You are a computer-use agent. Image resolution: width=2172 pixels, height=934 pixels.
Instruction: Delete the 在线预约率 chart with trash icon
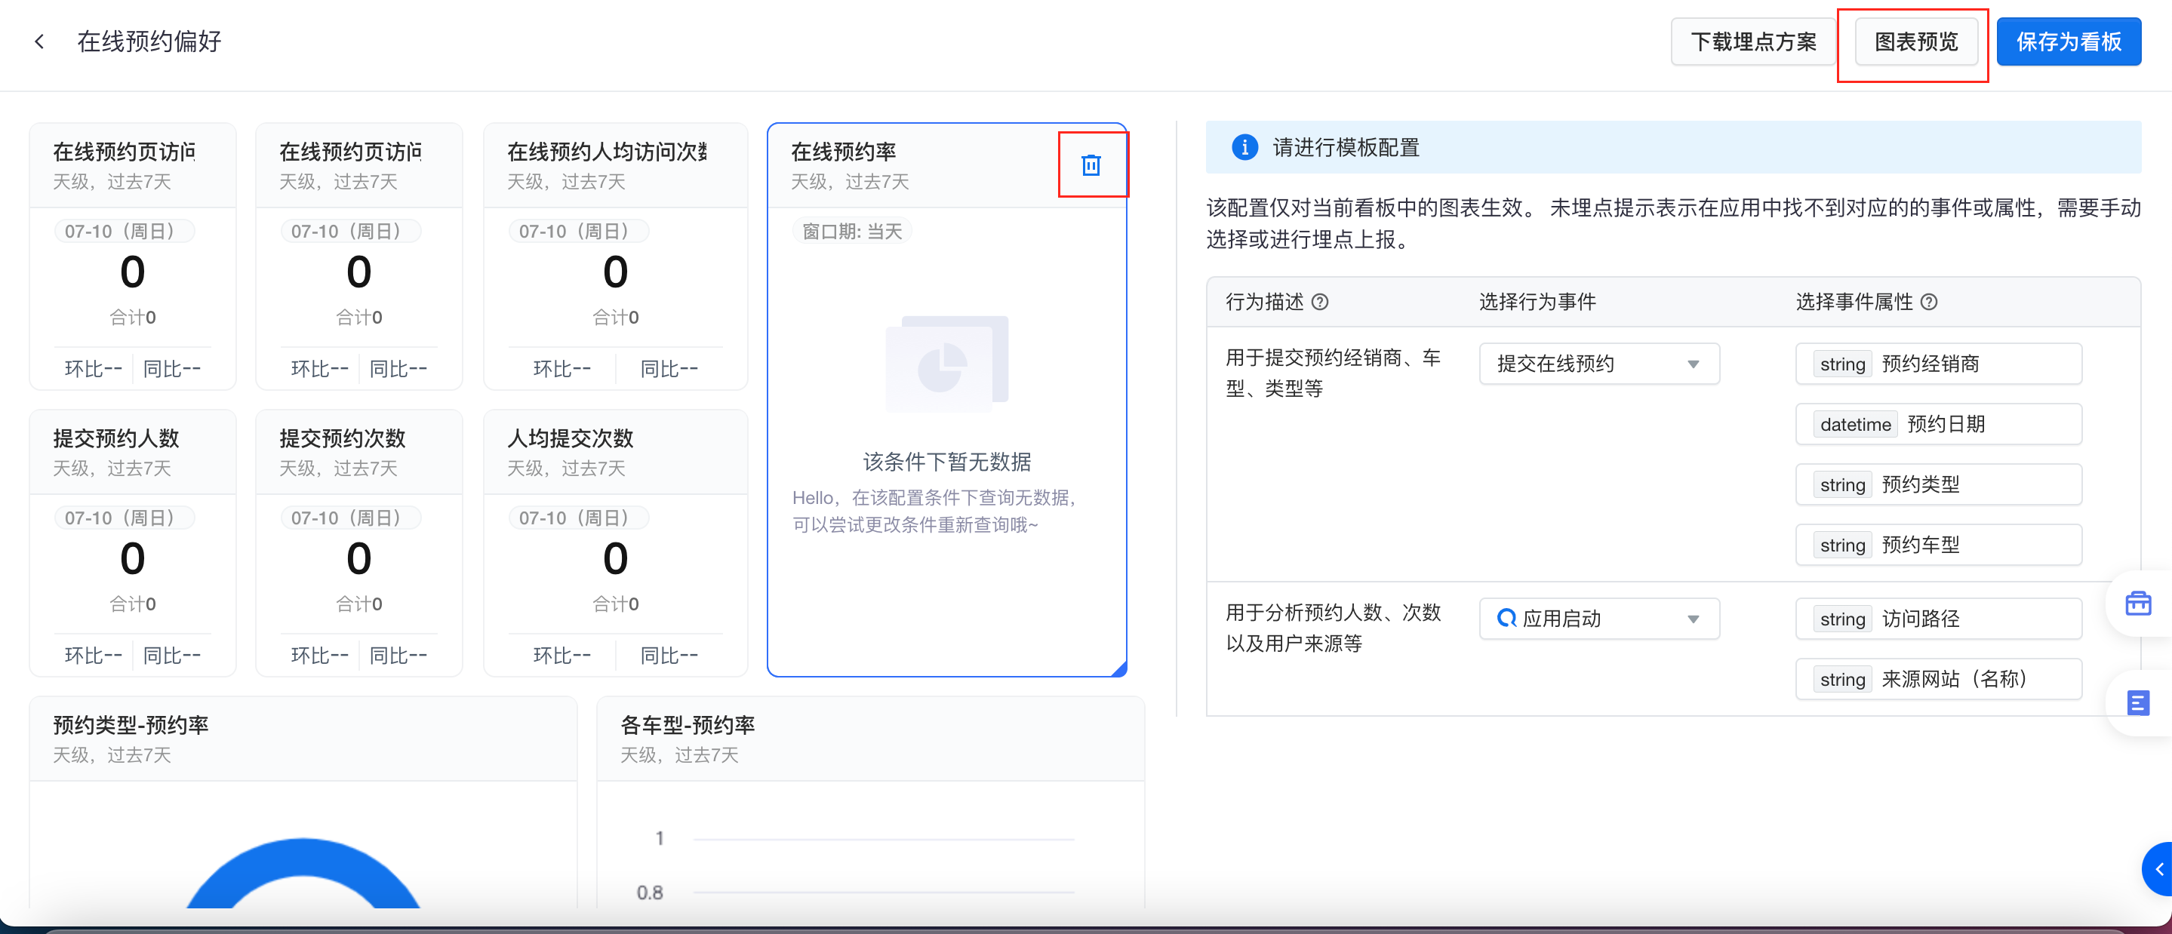1091,165
